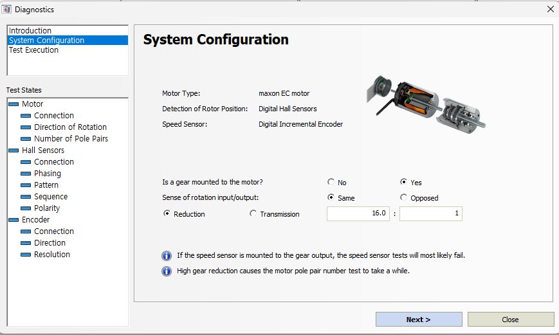
Task: Click 'Sense of rotation input/output:' label
Action: pyautogui.click(x=210, y=197)
